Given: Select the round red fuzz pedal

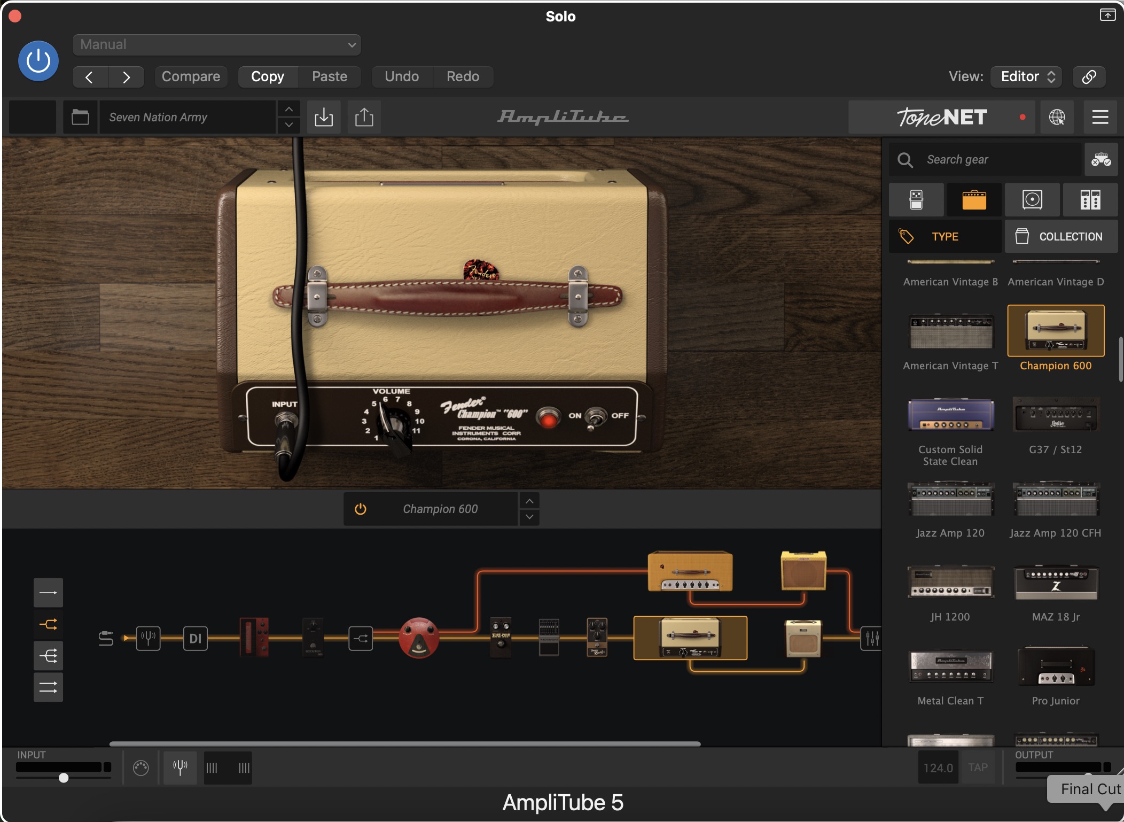Looking at the screenshot, I should pos(419,638).
